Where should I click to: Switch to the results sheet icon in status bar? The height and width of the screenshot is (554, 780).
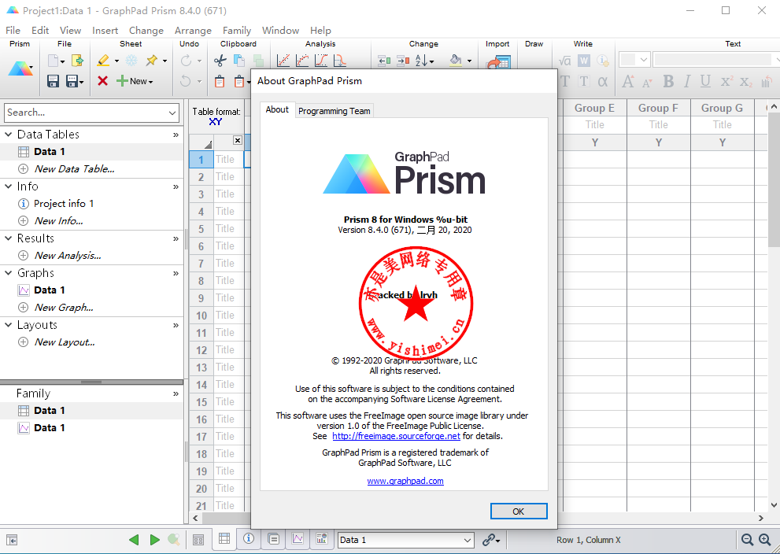tap(273, 538)
